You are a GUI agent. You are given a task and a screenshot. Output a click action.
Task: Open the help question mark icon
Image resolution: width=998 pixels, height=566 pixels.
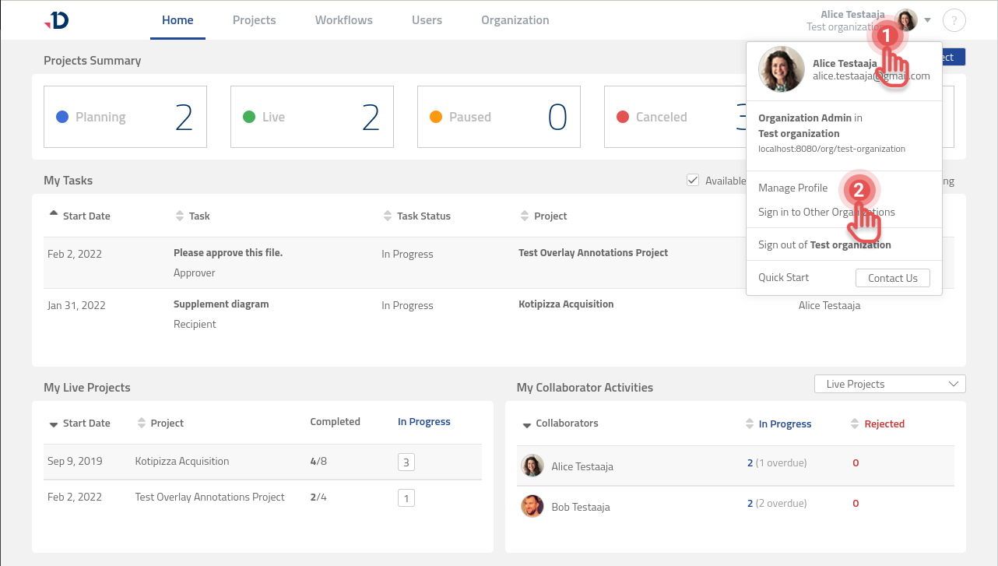pos(954,20)
